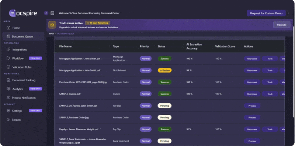Click the Analytics icon in sidebar

coord(8,89)
